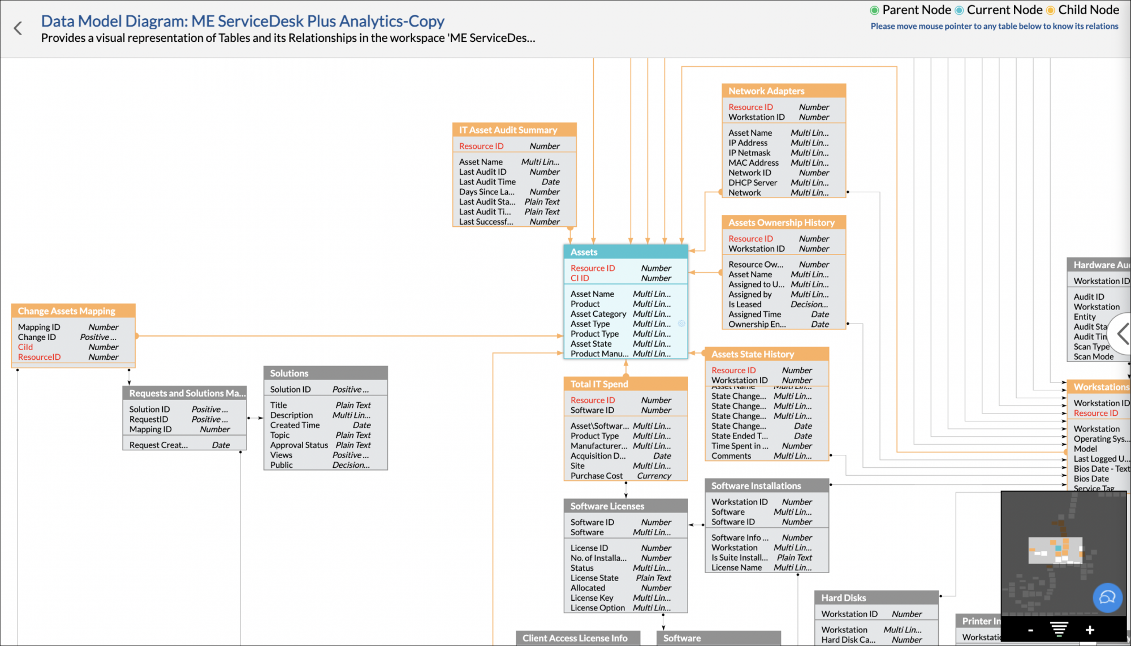Click Resource ID in Assets State History
Image resolution: width=1131 pixels, height=646 pixels.
click(733, 371)
